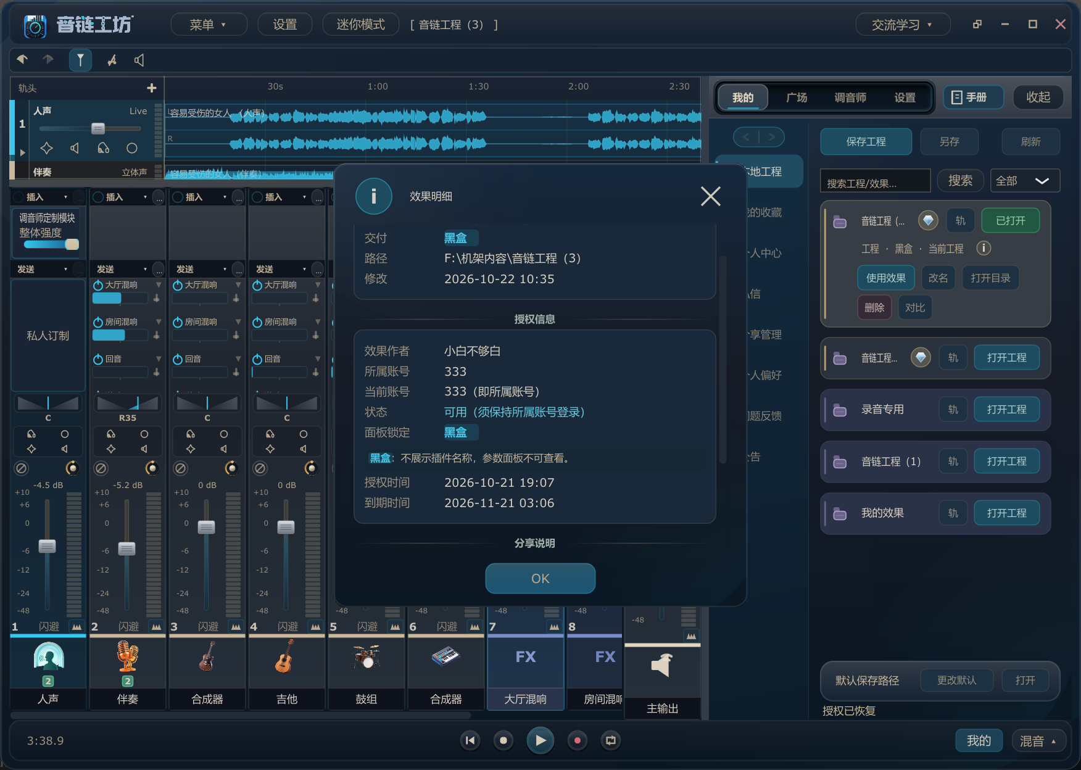This screenshot has height=770, width=1081.
Task: Toggle loop playback button
Action: tap(611, 740)
